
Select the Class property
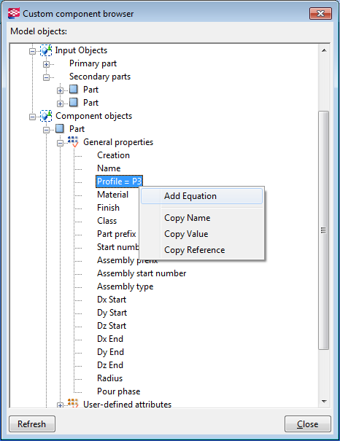point(107,221)
